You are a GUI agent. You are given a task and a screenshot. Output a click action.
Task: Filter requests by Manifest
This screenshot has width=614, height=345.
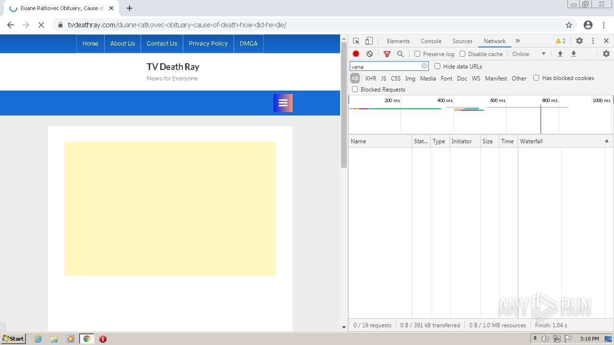[x=496, y=78]
